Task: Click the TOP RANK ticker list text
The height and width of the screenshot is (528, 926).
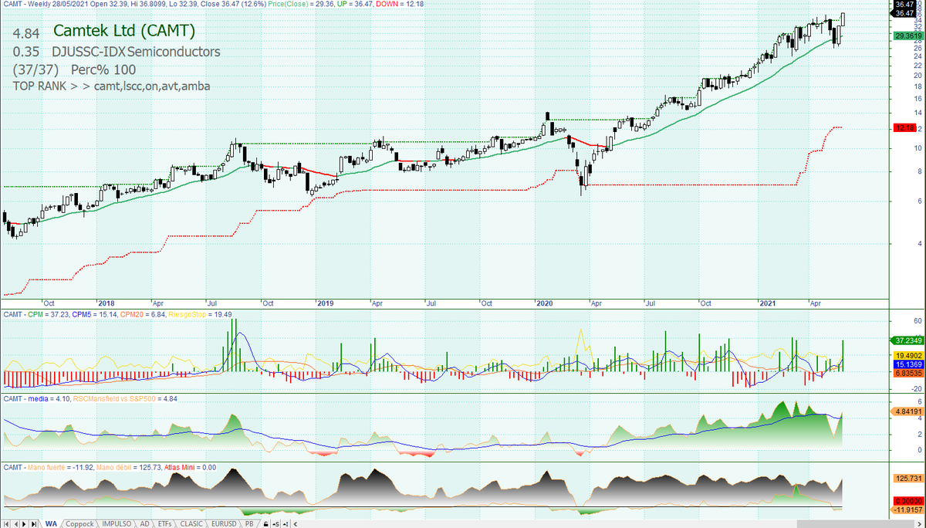Action: tap(112, 86)
